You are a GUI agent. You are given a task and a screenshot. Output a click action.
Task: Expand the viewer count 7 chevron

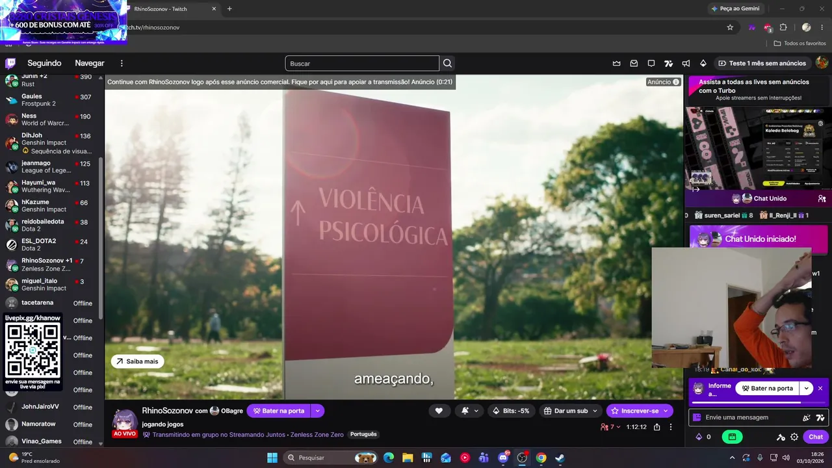point(618,427)
